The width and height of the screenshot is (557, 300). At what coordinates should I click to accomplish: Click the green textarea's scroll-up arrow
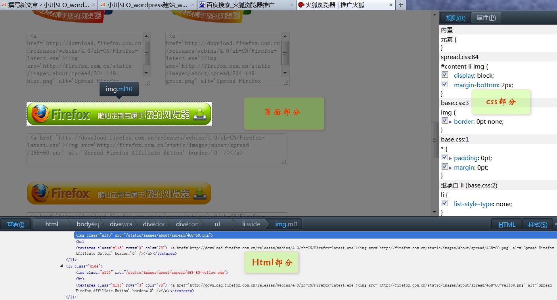coord(285,36)
